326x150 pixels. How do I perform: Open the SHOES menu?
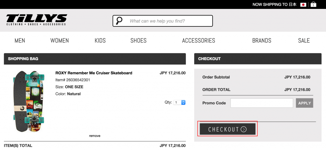point(138,40)
